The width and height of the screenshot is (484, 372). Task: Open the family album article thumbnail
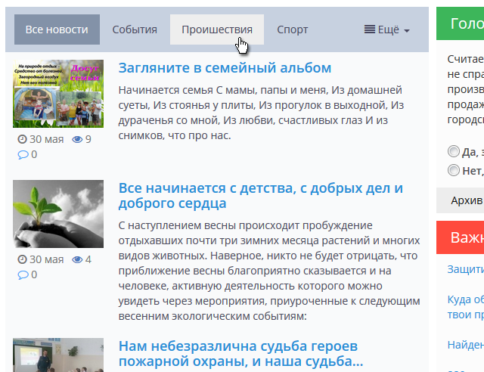58,94
